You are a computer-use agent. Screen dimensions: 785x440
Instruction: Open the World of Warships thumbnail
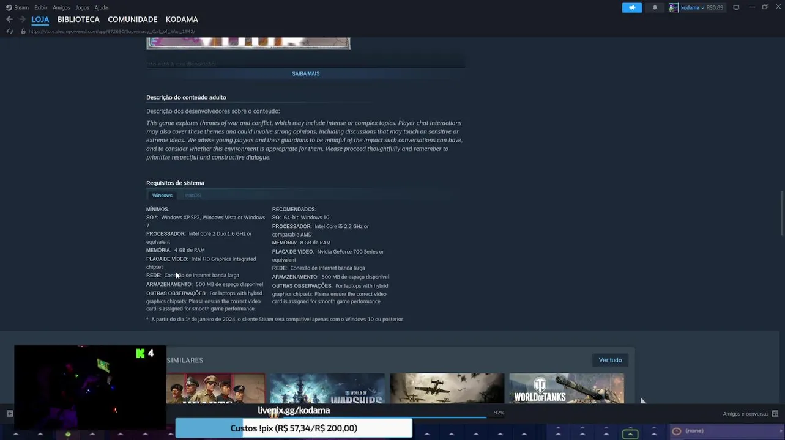327,389
